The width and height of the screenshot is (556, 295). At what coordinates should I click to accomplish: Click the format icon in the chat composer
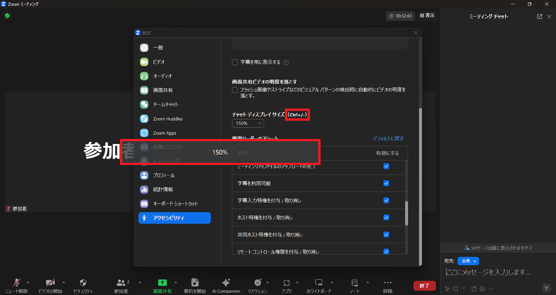click(447, 289)
